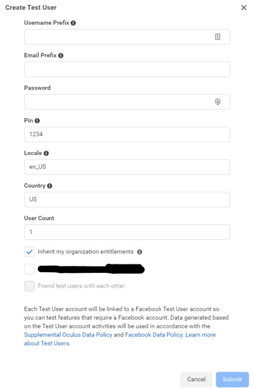Select the Pin field containing 1234
The image size is (254, 388).
pyautogui.click(x=127, y=134)
